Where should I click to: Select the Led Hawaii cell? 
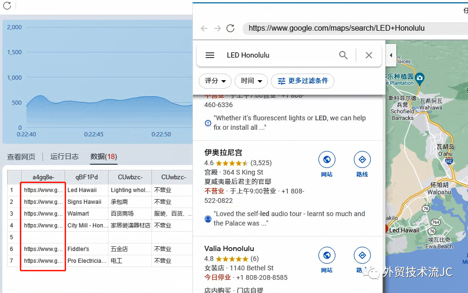coord(86,190)
